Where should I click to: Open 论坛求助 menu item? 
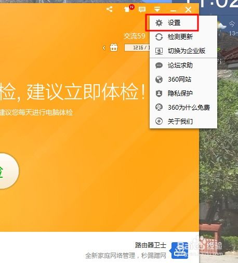click(x=183, y=65)
